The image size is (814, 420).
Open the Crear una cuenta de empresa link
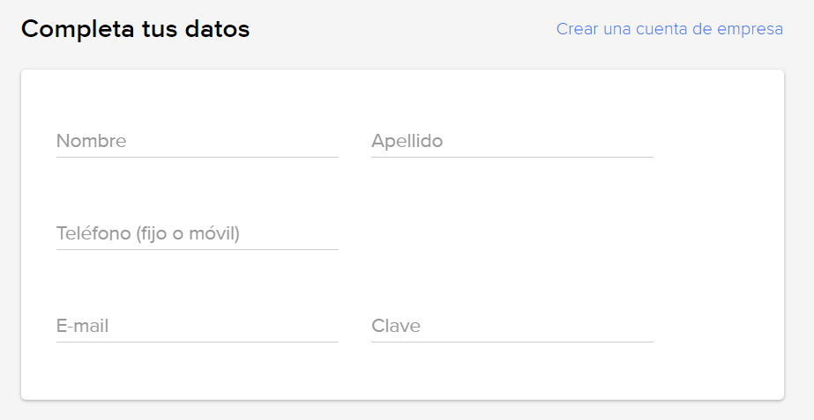tap(669, 29)
